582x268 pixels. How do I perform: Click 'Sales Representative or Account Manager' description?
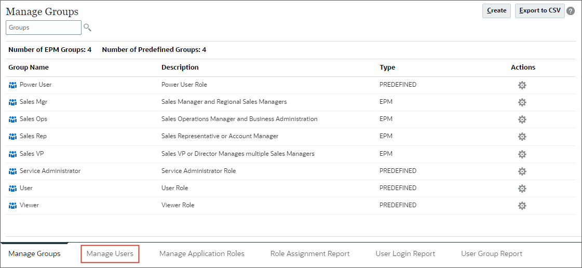pyautogui.click(x=220, y=136)
